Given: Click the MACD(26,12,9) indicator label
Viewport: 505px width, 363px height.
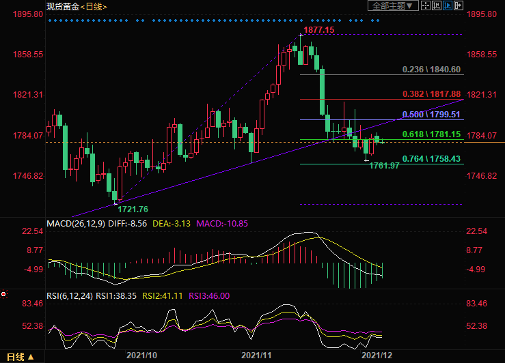Looking at the screenshot, I should tap(75, 223).
